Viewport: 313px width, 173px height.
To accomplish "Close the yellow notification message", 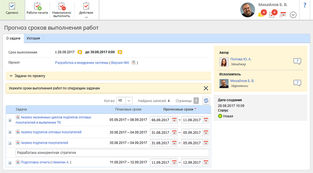I will click(x=205, y=88).
